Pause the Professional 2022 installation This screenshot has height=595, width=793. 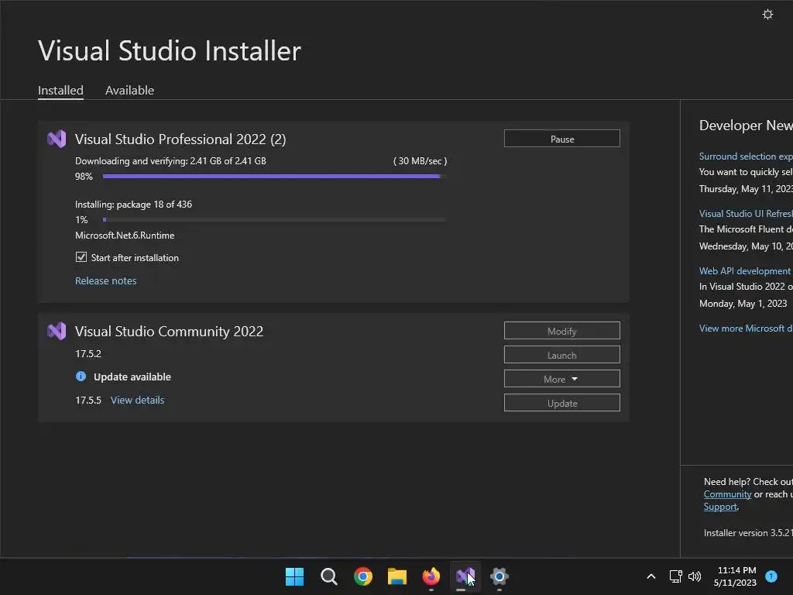coord(562,139)
